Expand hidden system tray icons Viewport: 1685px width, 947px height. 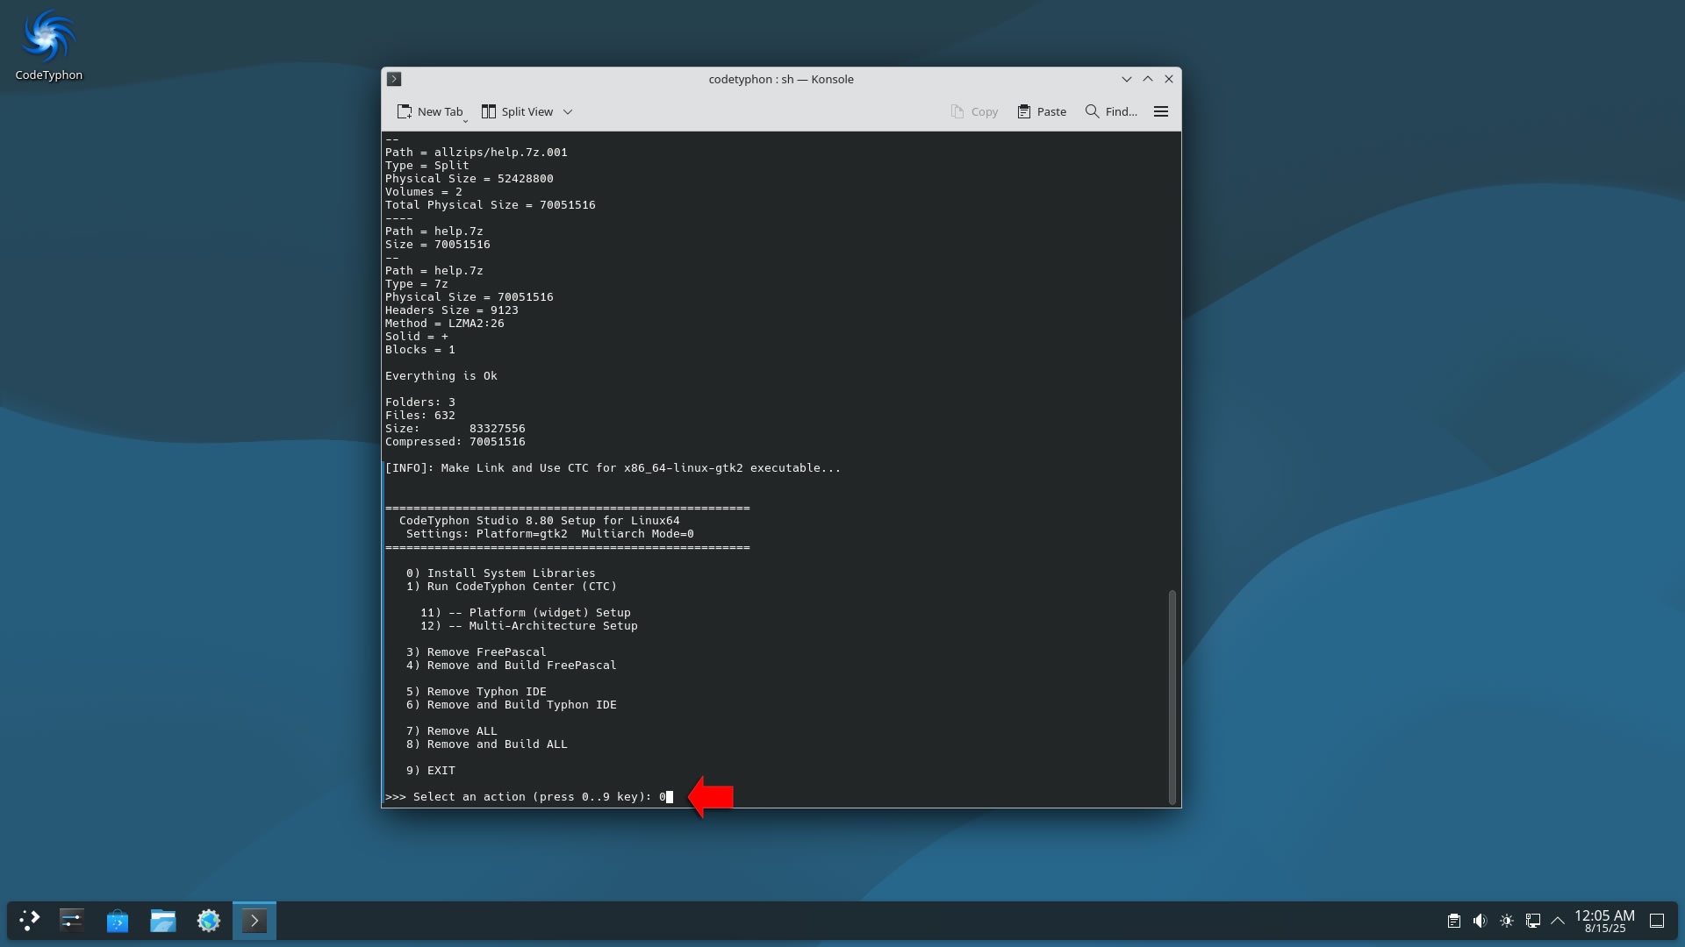coord(1558,921)
